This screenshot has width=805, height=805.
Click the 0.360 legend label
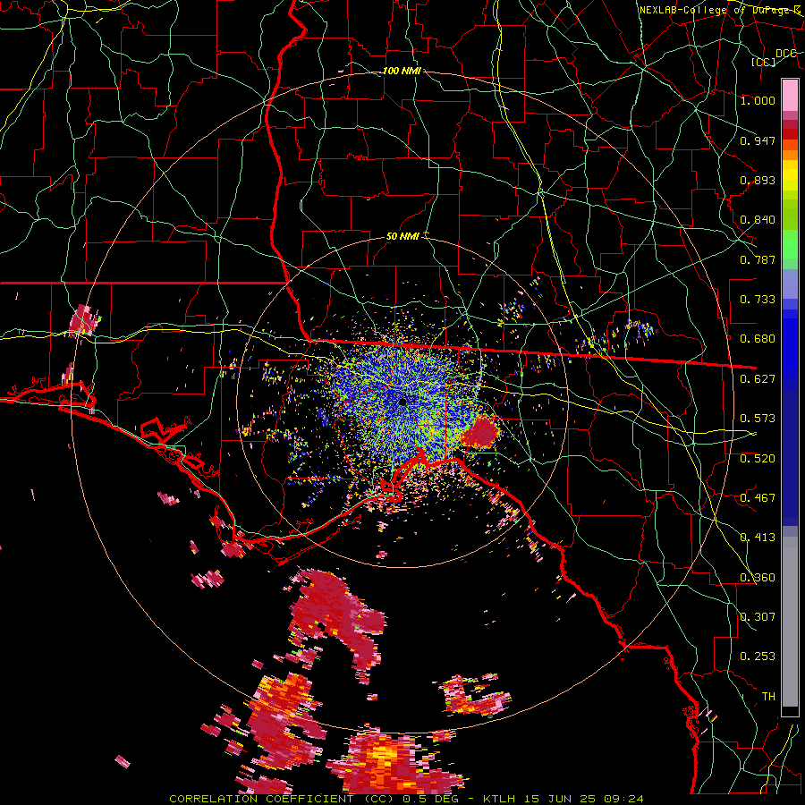pyautogui.click(x=758, y=578)
